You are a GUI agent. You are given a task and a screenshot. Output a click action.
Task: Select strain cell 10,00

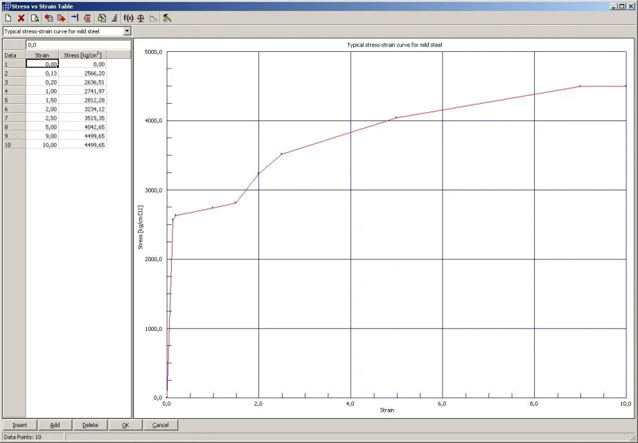click(42, 145)
